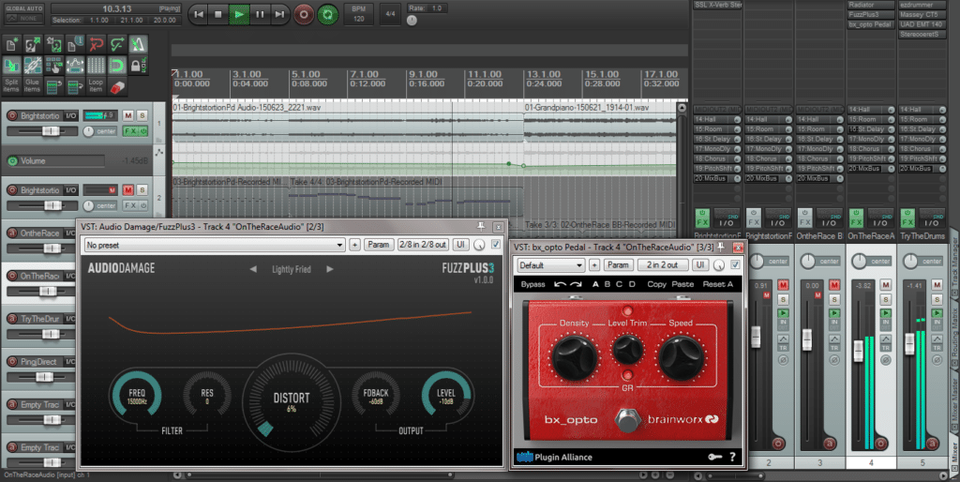
Task: Click the Go to start transport button
Action: pos(199,15)
